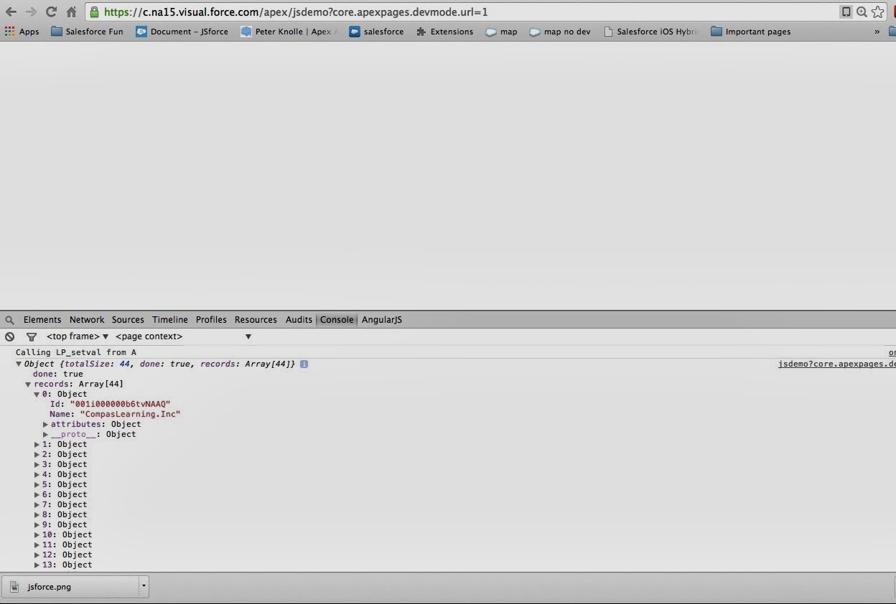Select the Id value "001i000000b6tvNAAQ"
Viewport: 896px width, 604px height.
(x=120, y=405)
